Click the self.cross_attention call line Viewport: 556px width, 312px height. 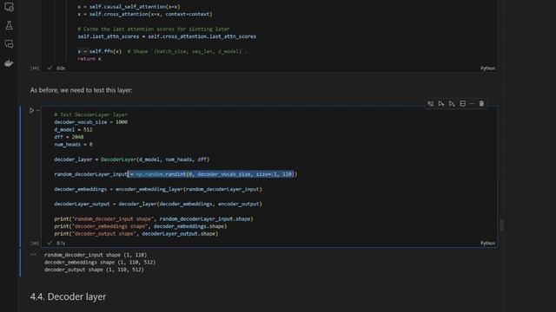(145, 14)
